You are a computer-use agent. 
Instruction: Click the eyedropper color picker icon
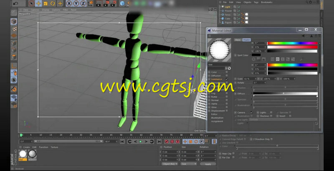coord(301,59)
